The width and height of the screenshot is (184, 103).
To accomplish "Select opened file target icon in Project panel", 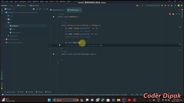I will click(34, 9).
